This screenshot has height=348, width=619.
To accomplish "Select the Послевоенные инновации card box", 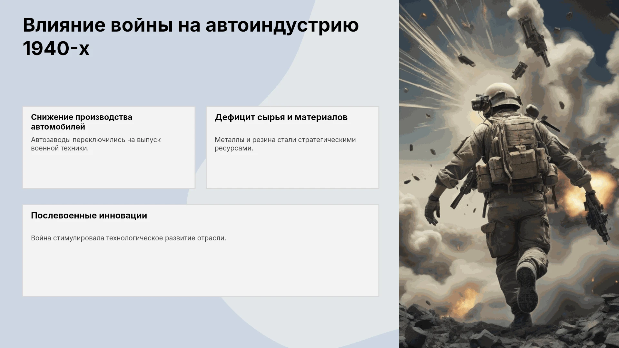I will tap(201, 251).
